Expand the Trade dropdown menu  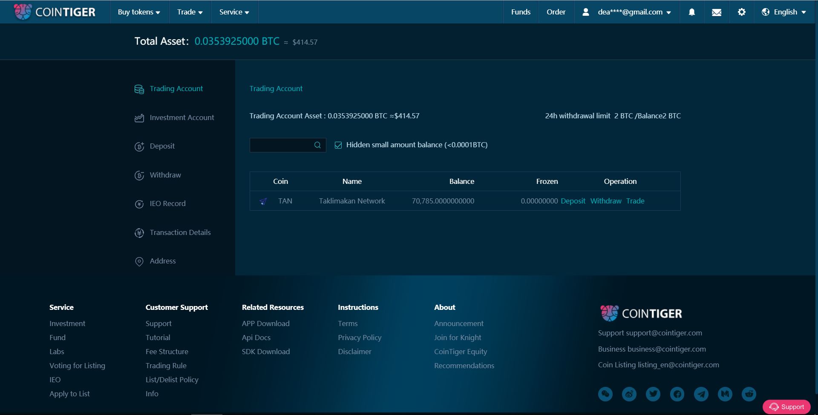point(190,12)
